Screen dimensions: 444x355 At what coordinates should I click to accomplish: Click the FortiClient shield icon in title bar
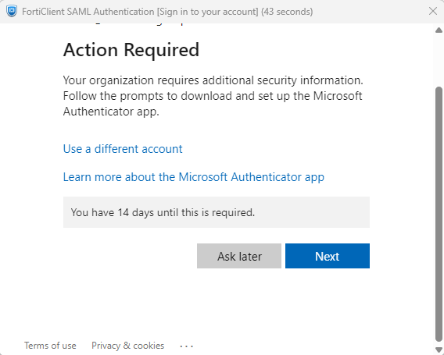pos(12,11)
